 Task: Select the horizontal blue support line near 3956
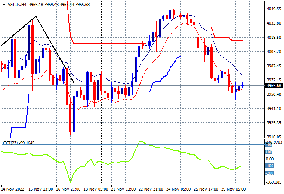point(46,94)
